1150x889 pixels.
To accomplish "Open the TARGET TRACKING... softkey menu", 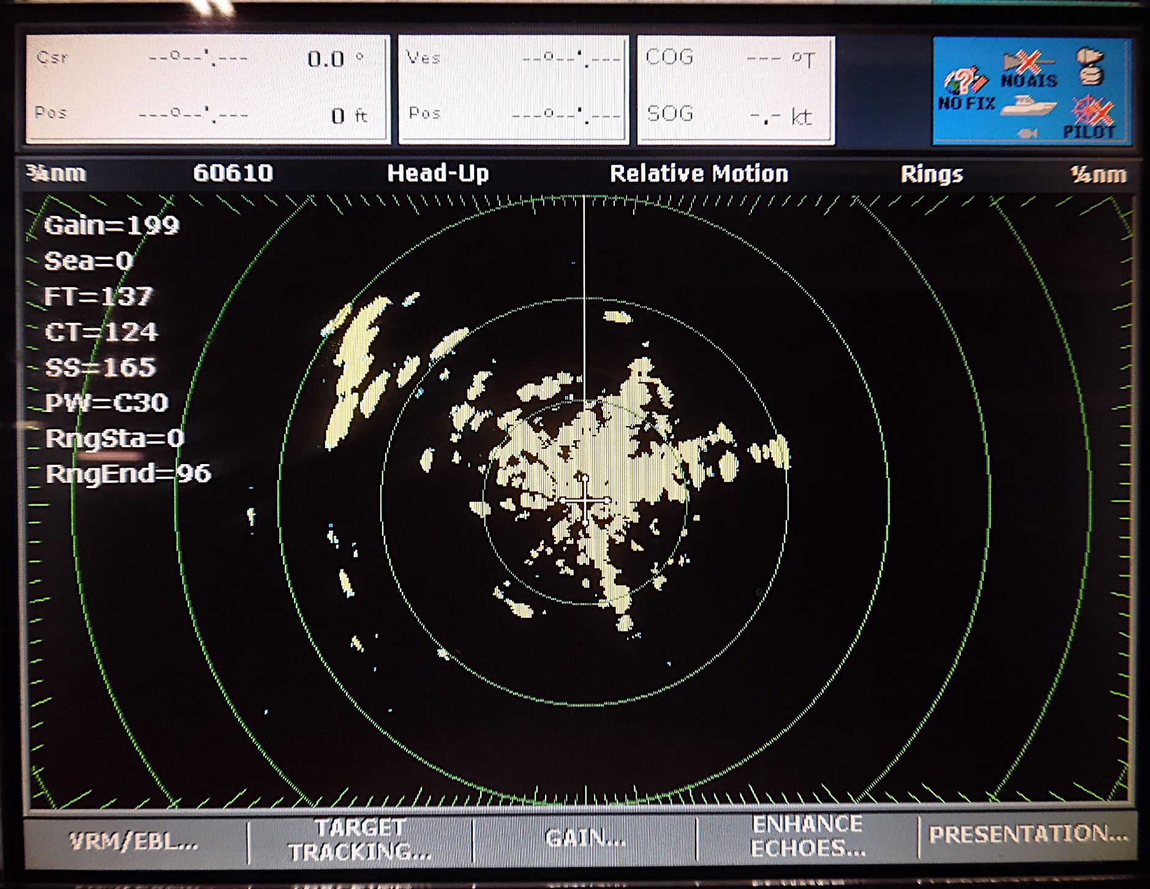I will coord(360,840).
